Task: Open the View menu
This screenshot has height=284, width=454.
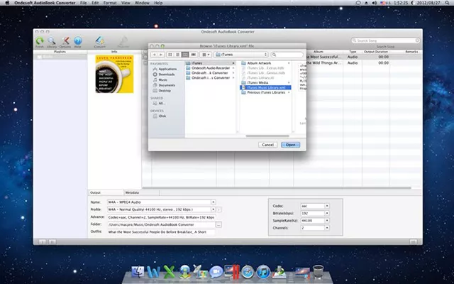Action: (x=126, y=3)
